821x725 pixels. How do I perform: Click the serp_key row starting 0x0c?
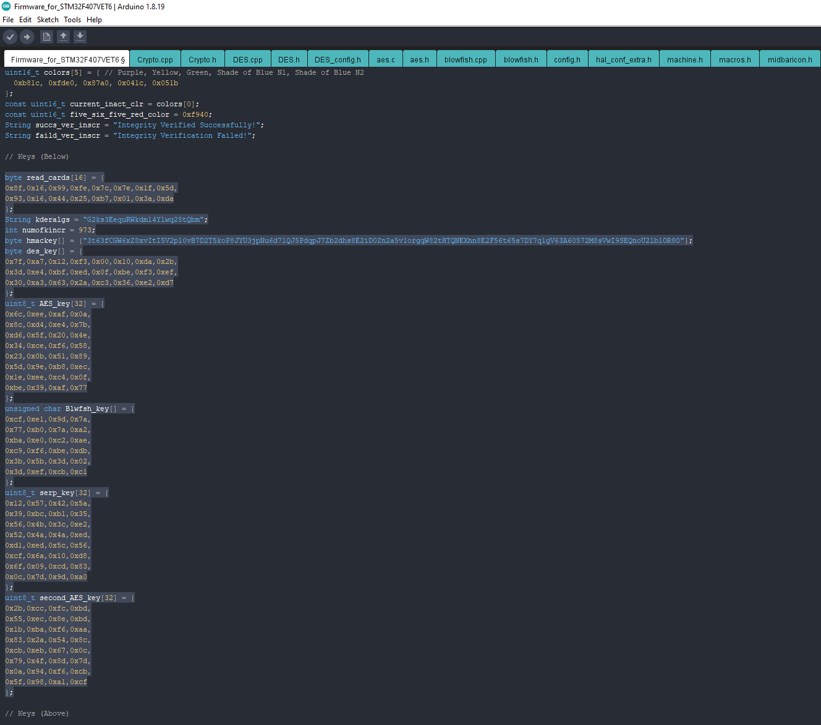point(46,577)
